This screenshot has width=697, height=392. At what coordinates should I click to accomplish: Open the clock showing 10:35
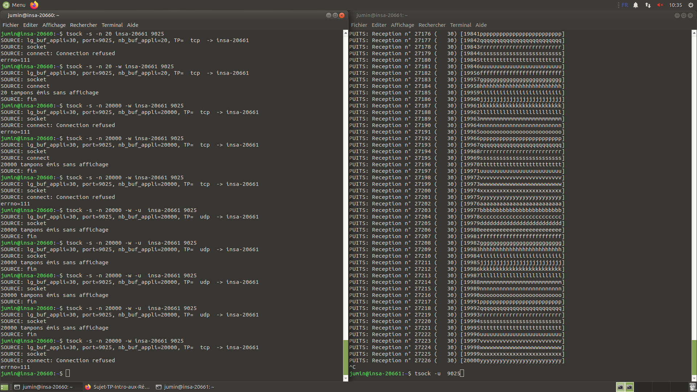click(x=675, y=5)
